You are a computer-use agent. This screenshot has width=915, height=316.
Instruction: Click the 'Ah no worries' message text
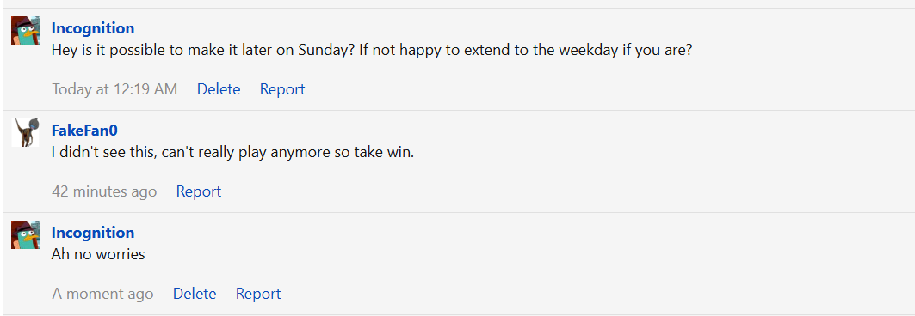pos(98,254)
